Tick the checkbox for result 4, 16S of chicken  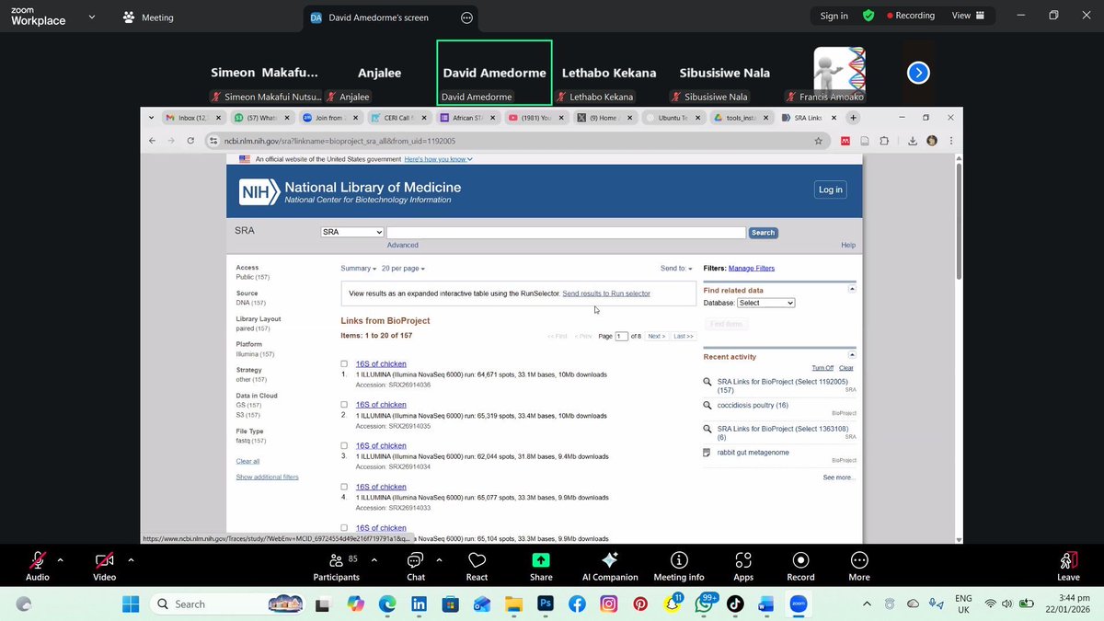click(344, 487)
